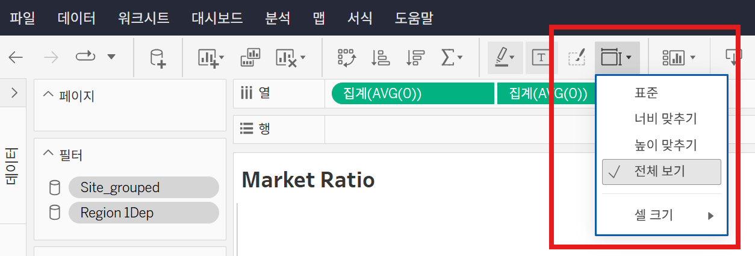Open the 워크시트 menu
Image resolution: width=755 pixels, height=256 pixels.
pos(143,17)
